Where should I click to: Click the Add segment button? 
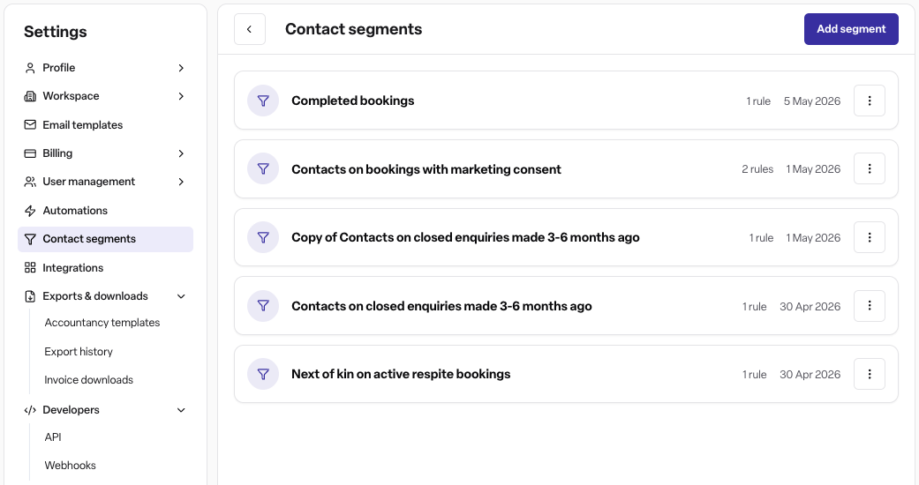851,29
